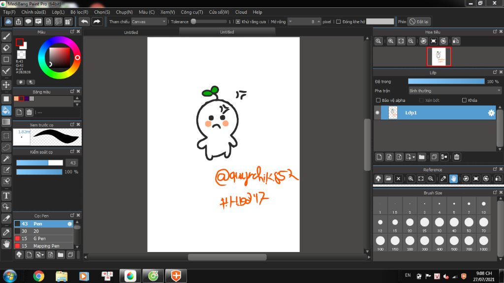The image size is (504, 283).
Task: Select Mapping Pen brush
Action: point(43,246)
